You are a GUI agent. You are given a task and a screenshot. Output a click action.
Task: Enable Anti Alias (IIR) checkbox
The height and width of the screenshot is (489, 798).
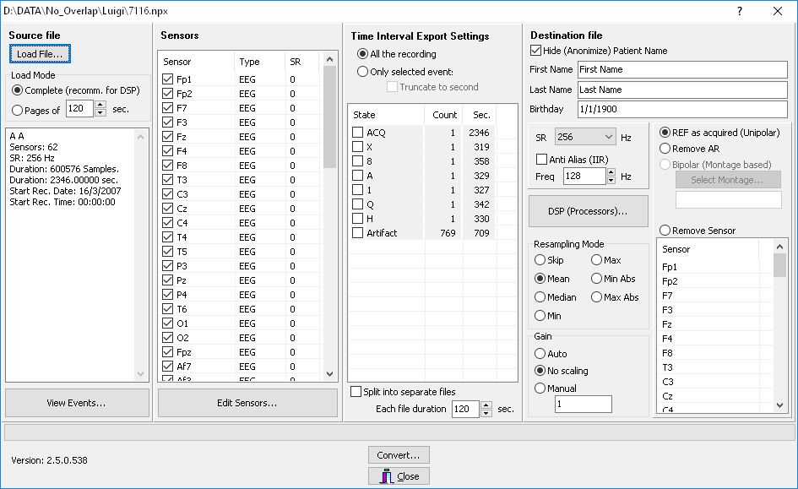pyautogui.click(x=542, y=160)
